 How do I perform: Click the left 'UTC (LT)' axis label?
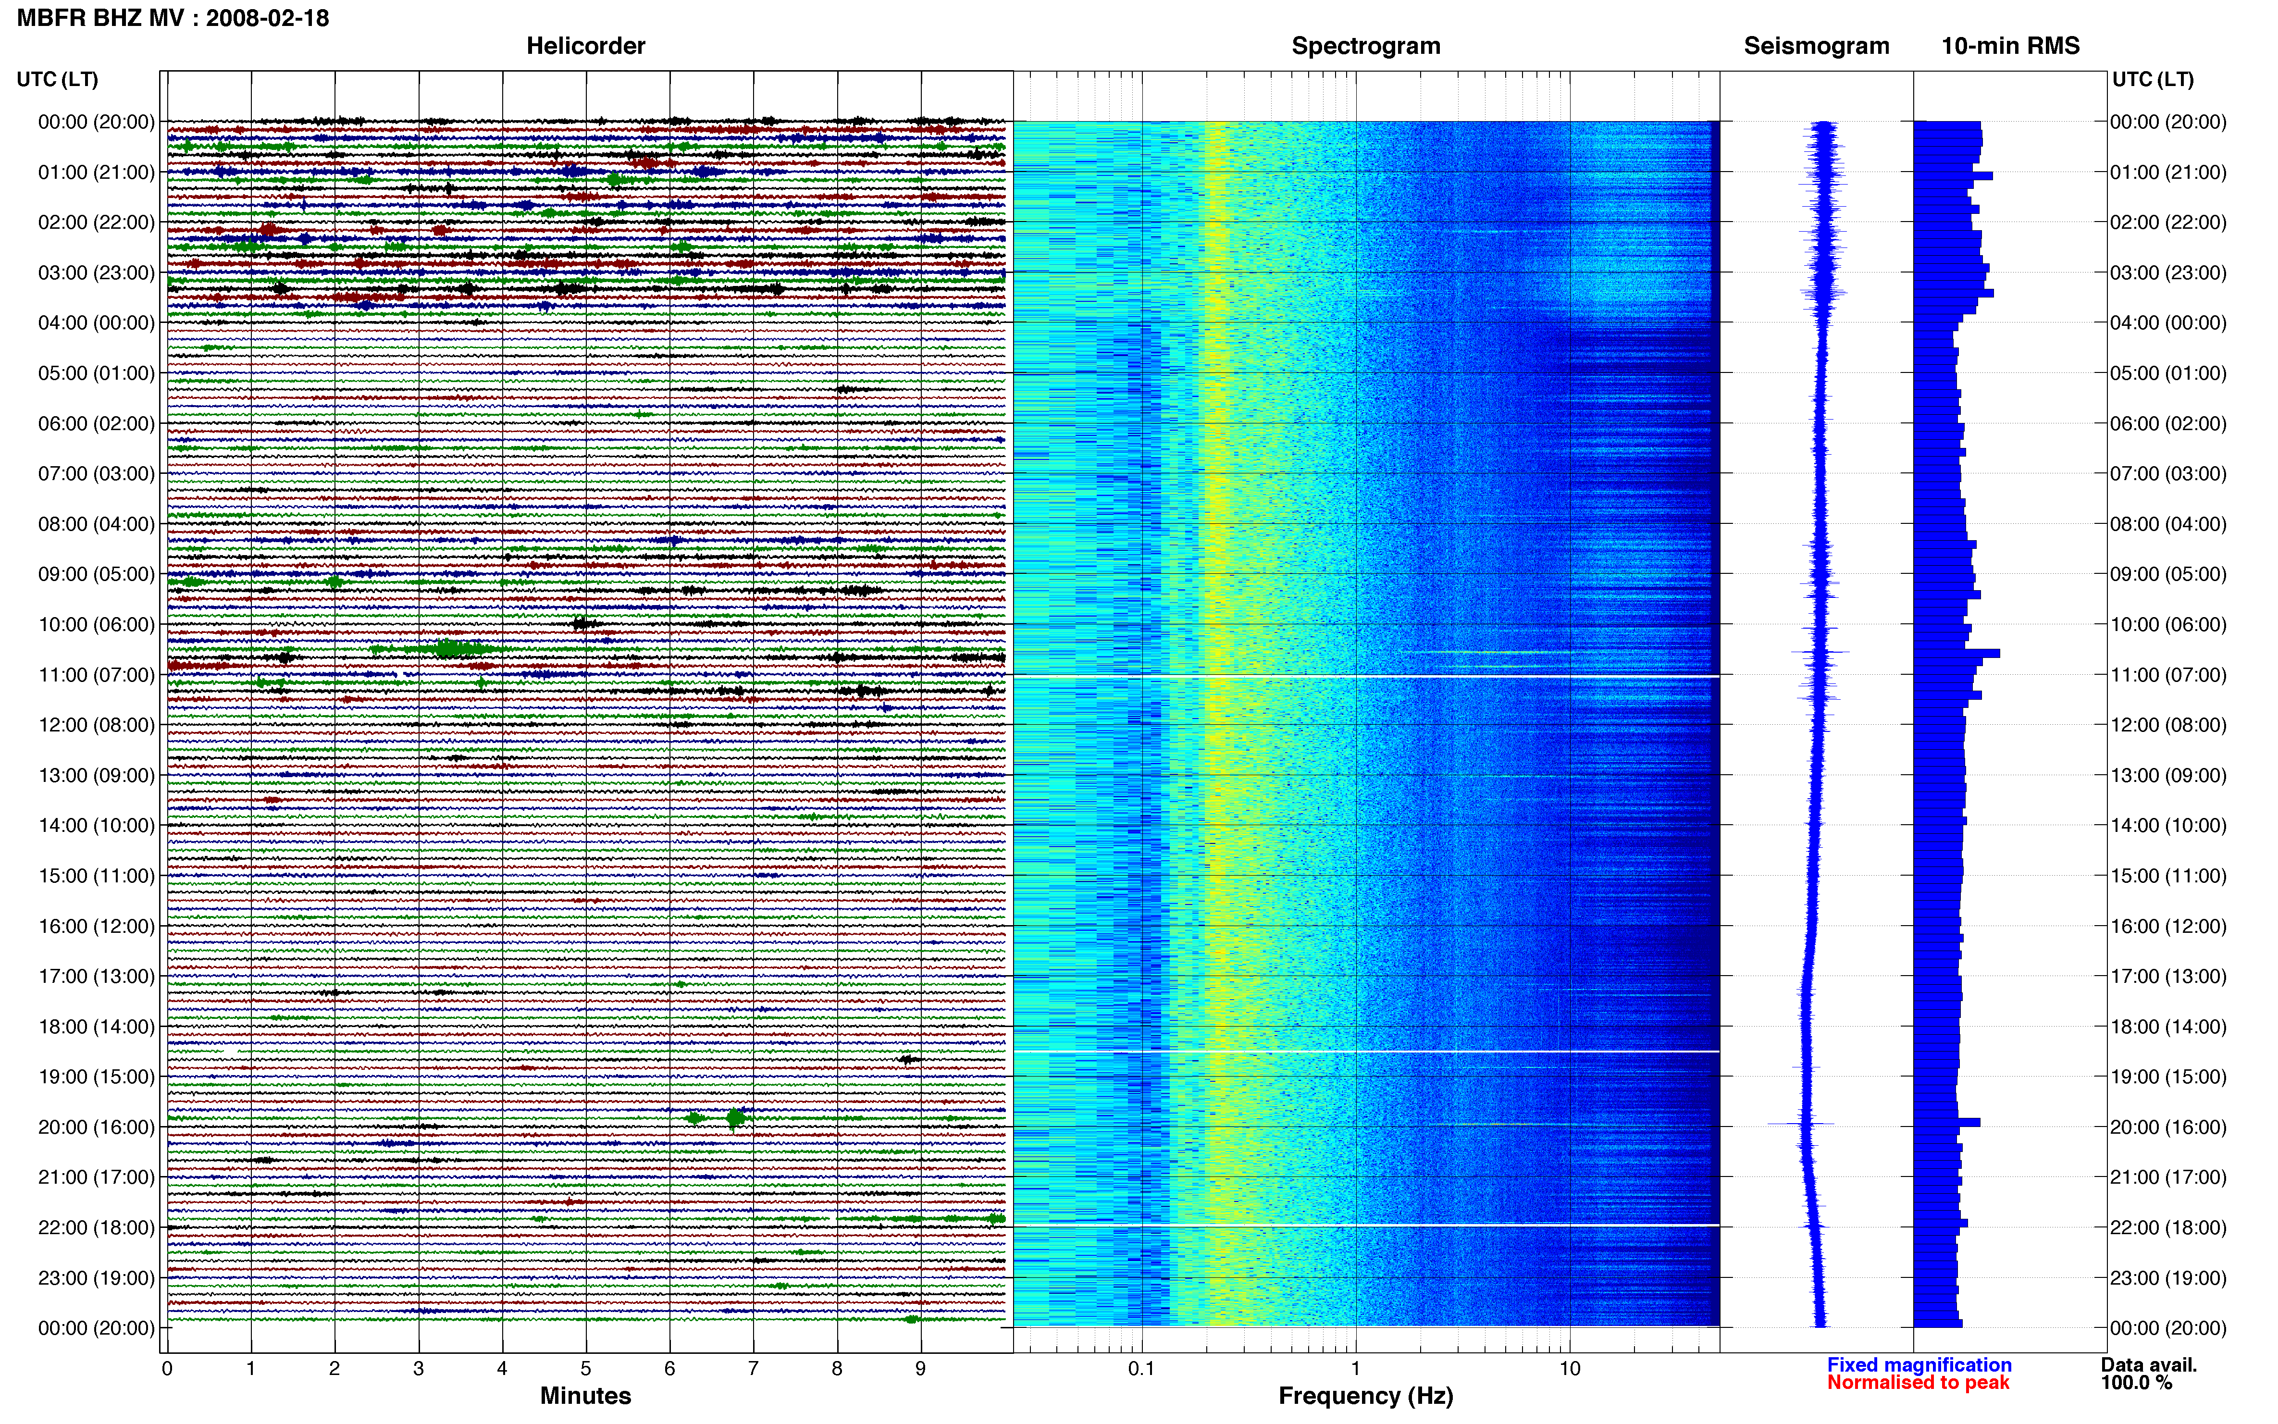58,79
